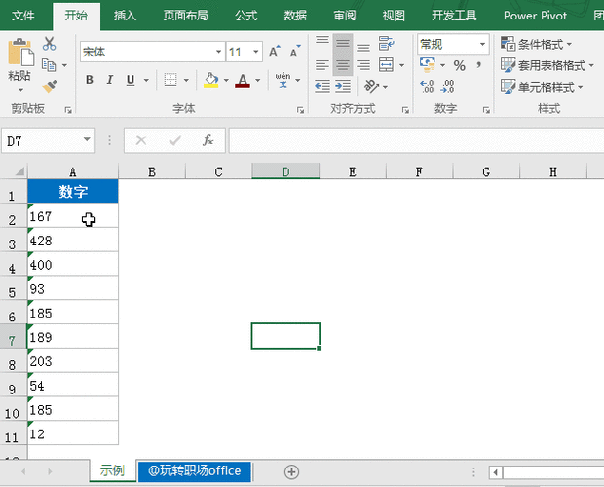Viewport: 604px width, 487px height.
Task: Align text left
Action: pos(322,64)
